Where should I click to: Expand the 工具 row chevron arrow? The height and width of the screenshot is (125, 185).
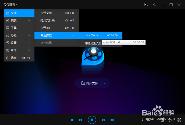coord(29,28)
